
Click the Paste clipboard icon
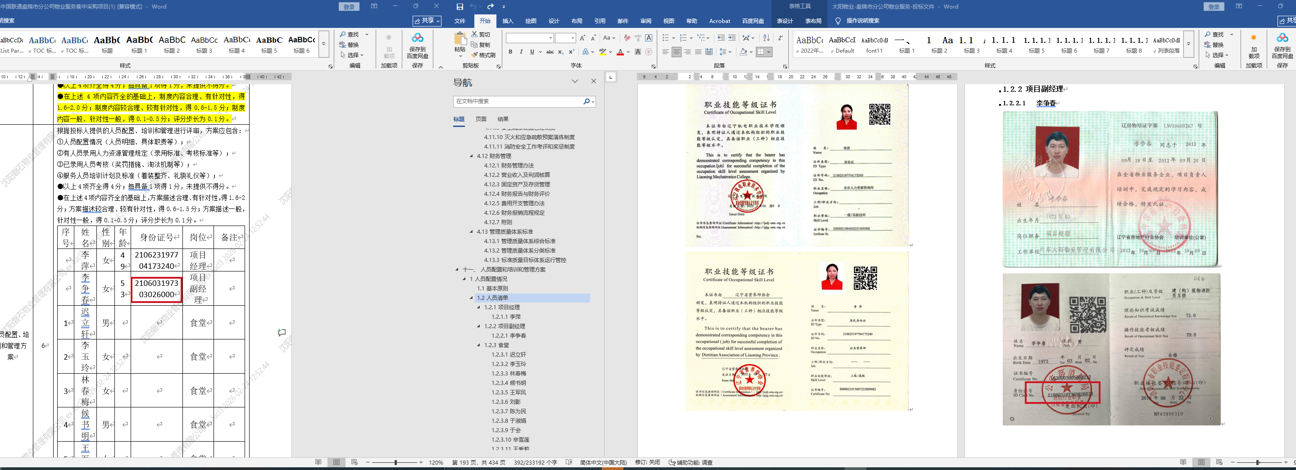[460, 39]
